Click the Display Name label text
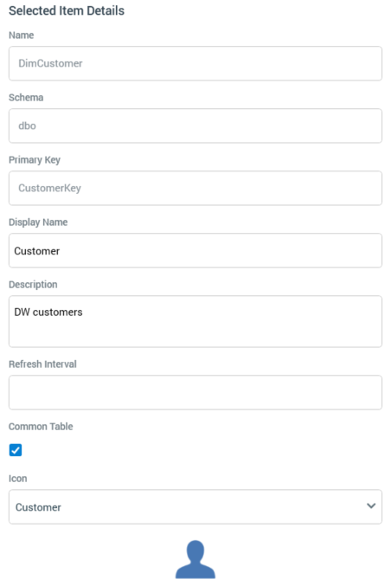Screen dimensions: 391x586 (38, 222)
